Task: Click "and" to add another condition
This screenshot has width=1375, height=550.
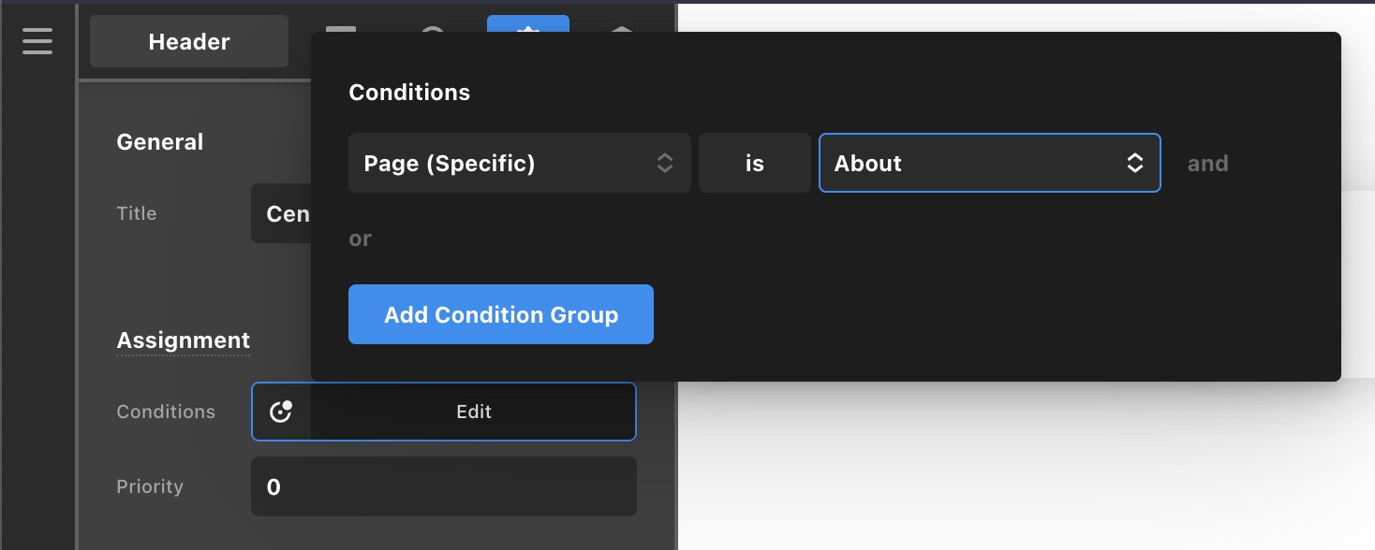Action: [1207, 164]
